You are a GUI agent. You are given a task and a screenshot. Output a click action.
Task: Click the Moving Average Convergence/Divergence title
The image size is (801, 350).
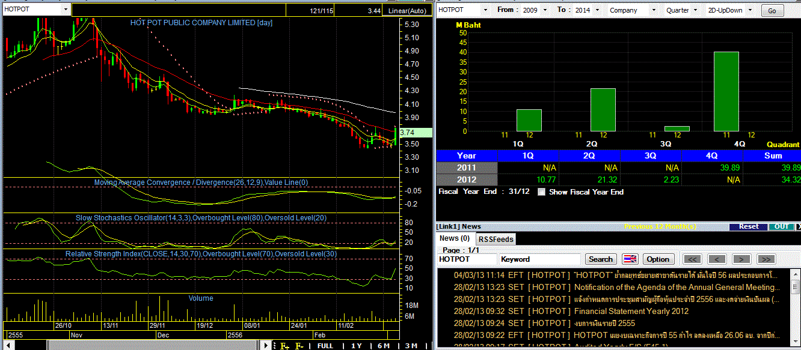(x=201, y=182)
